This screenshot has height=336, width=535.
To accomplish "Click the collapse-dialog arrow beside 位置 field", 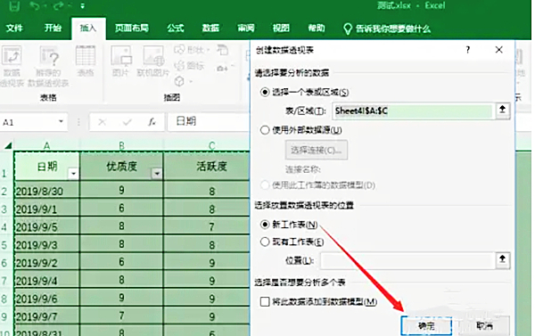I will (x=503, y=260).
